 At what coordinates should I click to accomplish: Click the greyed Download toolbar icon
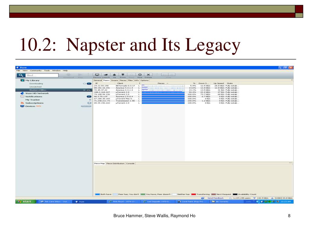(x=68, y=75)
